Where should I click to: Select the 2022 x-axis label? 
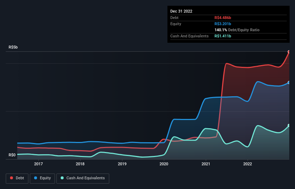coord(248,164)
